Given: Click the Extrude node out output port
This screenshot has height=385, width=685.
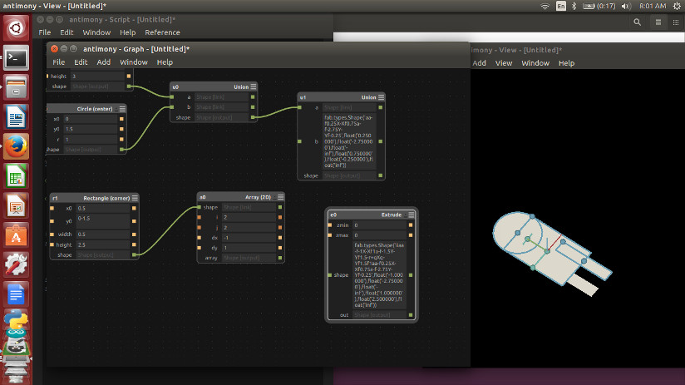Looking at the screenshot, I should click(x=411, y=315).
